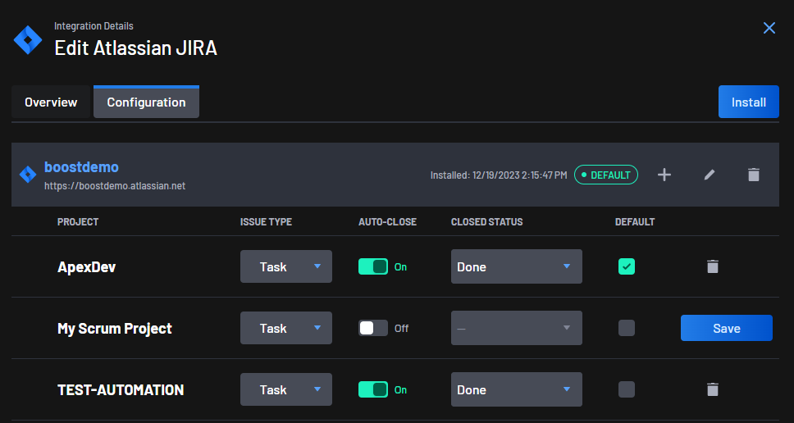
Task: Click the Installed date timestamp text
Action: (x=499, y=175)
